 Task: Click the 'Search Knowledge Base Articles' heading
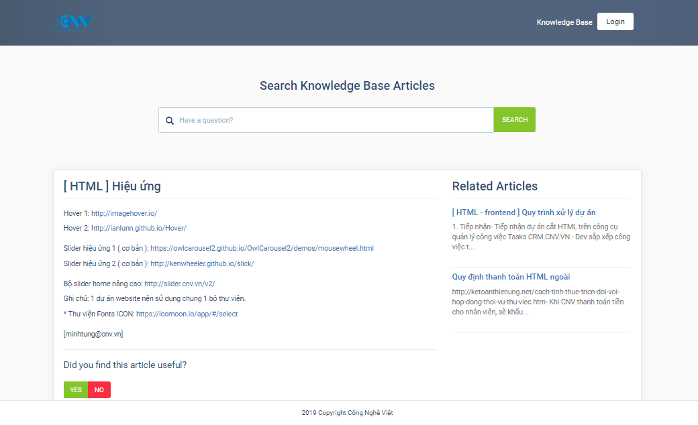coord(347,86)
